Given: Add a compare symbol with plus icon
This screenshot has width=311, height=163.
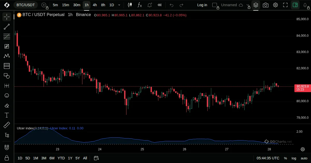Looking at the screenshot, I should coord(44,5).
